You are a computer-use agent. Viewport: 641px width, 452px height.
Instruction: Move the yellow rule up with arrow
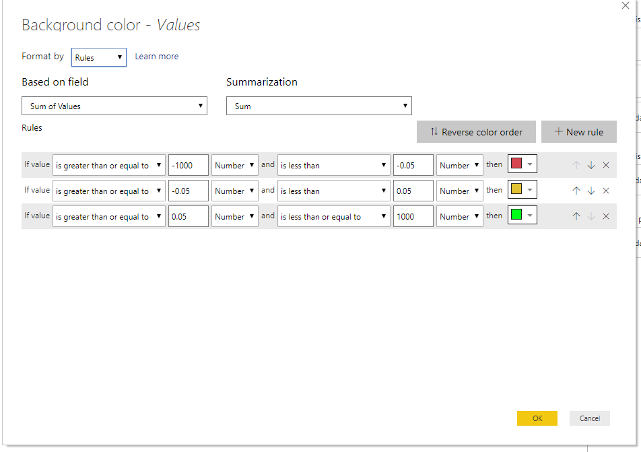(x=576, y=191)
